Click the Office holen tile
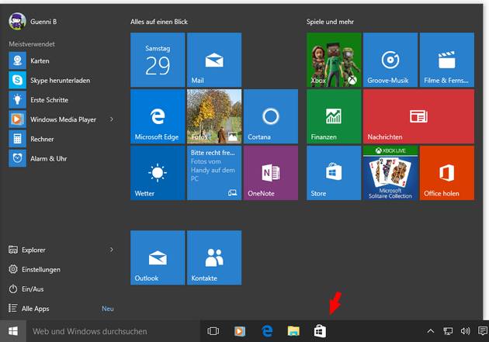Screen dimensions: 489x342 click(447, 173)
